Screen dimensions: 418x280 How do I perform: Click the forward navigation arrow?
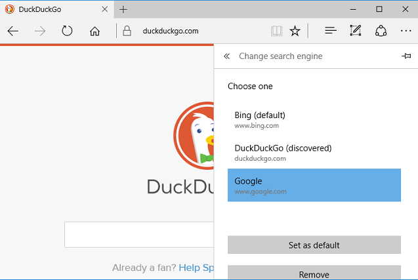click(x=40, y=31)
